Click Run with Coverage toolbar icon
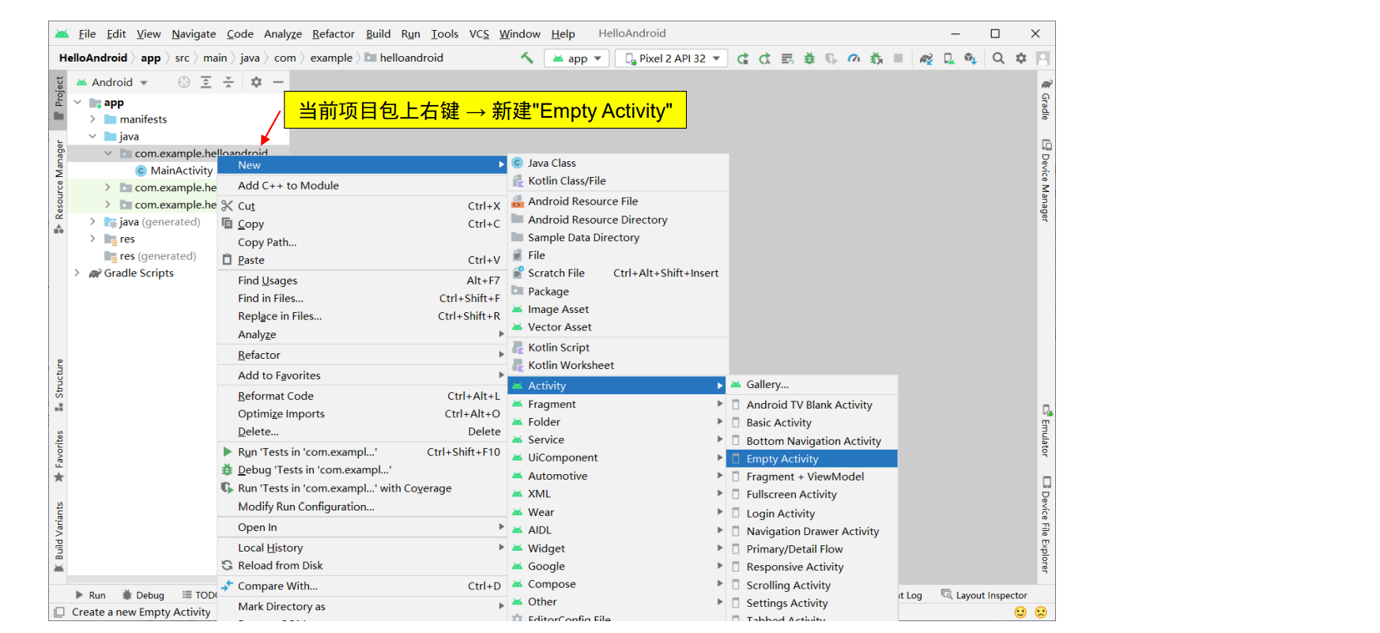This screenshot has width=1380, height=633. pyautogui.click(x=831, y=58)
